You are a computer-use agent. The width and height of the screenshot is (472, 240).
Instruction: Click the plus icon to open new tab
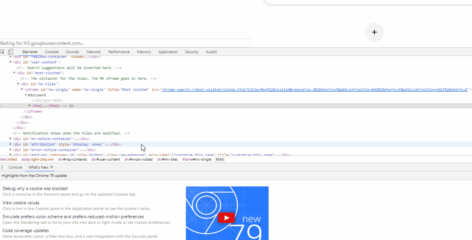click(374, 32)
